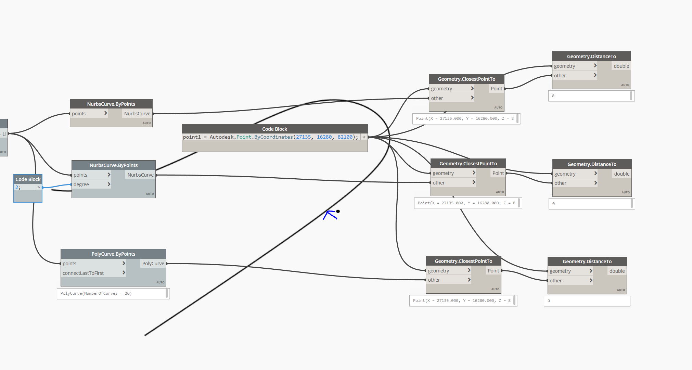Image resolution: width=692 pixels, height=370 pixels.
Task: Select the large Code Block header with point1
Action: click(275, 129)
